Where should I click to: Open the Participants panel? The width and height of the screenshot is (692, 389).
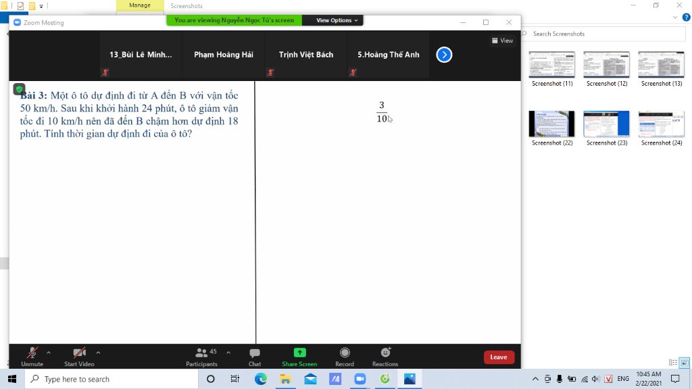[201, 357]
